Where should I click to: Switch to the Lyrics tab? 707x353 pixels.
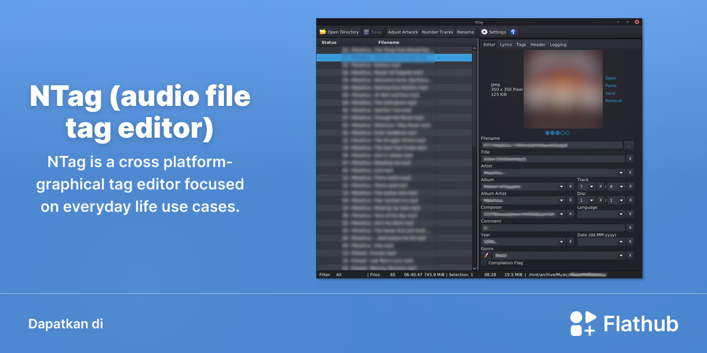point(506,45)
